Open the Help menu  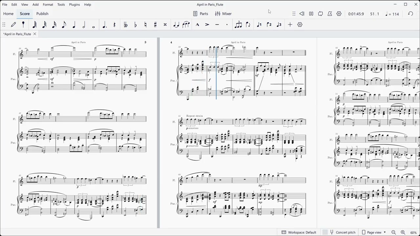88,5
